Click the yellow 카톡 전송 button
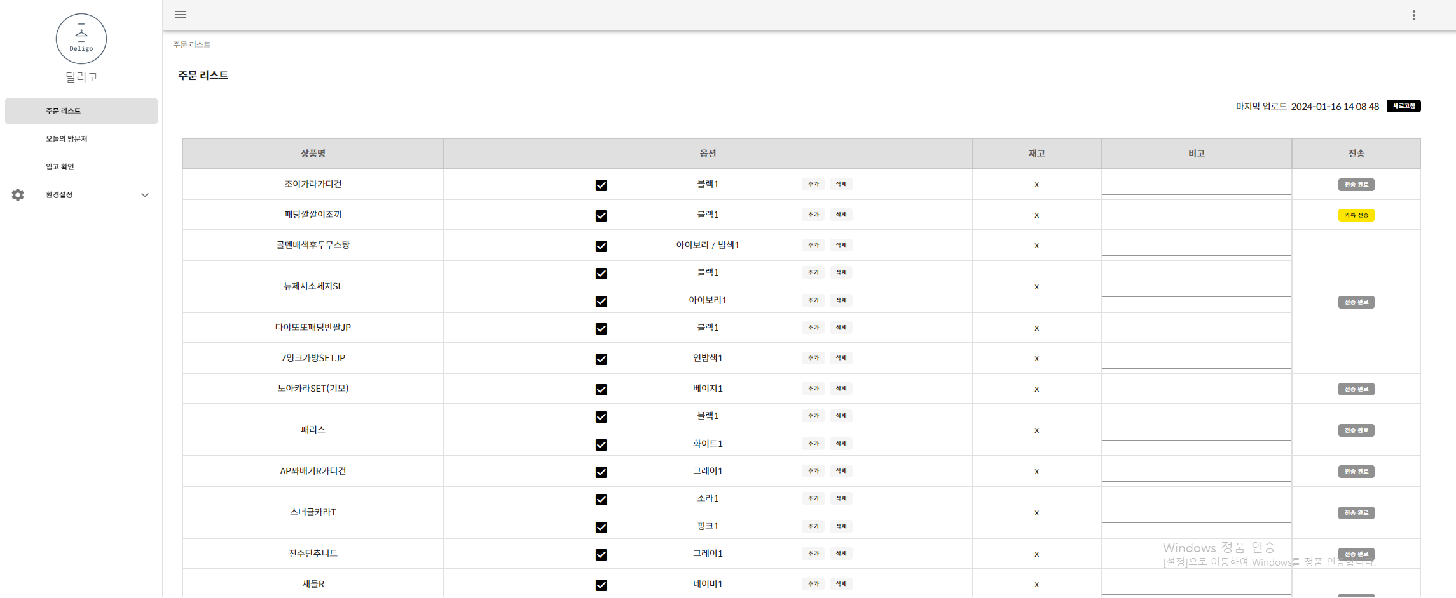This screenshot has height=598, width=1456. tap(1356, 215)
